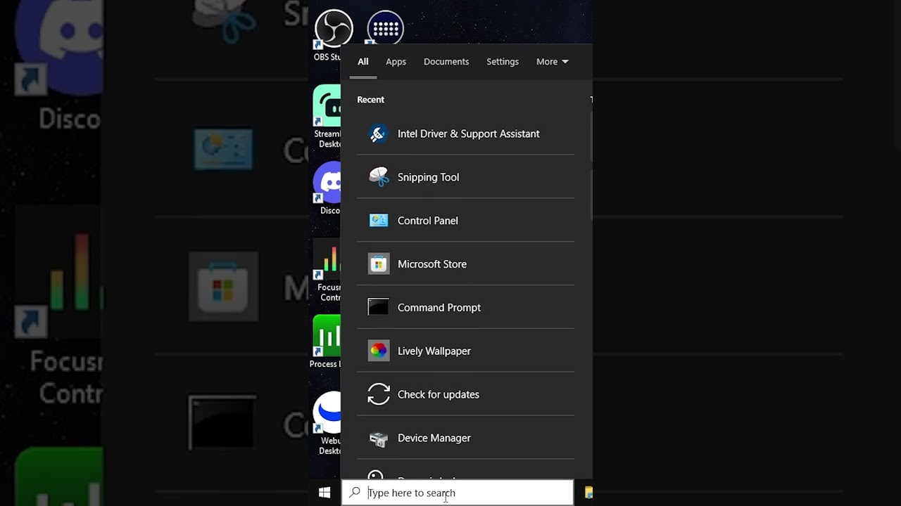Click the Command Prompt black window icon
The height and width of the screenshot is (506, 901).
pyautogui.click(x=379, y=307)
